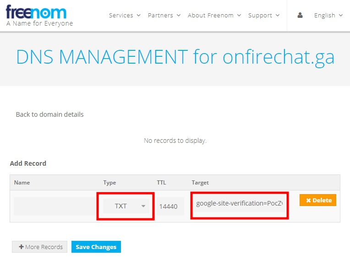The width and height of the screenshot is (350, 266).
Task: Open the Partners menu
Action: [x=164, y=16]
